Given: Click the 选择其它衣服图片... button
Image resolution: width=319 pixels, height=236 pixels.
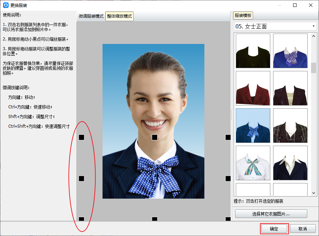Looking at the screenshot, I should tap(271, 214).
